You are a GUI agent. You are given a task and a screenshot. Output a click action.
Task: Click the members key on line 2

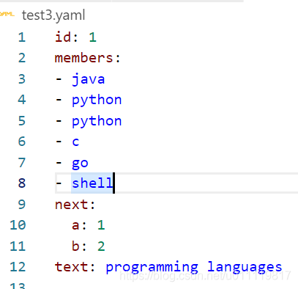83,58
